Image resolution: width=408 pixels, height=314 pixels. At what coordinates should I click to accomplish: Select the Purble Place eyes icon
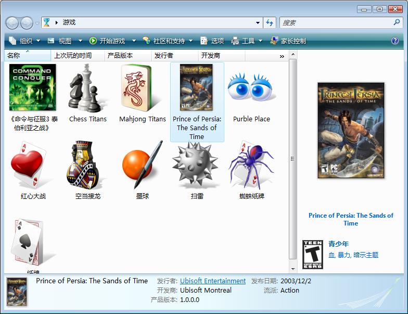[250, 87]
